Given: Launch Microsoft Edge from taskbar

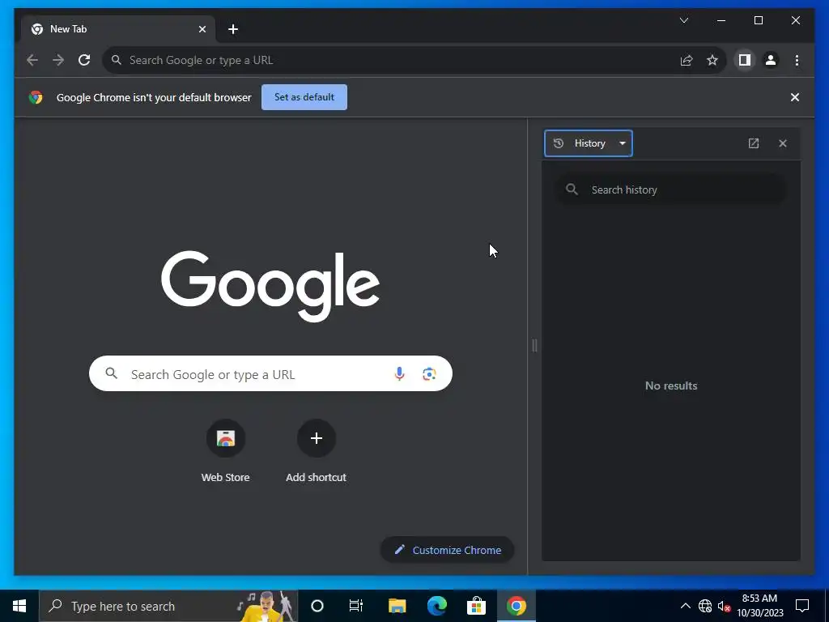Looking at the screenshot, I should (436, 606).
